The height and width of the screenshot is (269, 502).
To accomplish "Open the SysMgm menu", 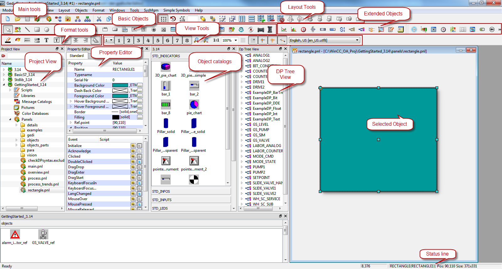I will [x=151, y=10].
